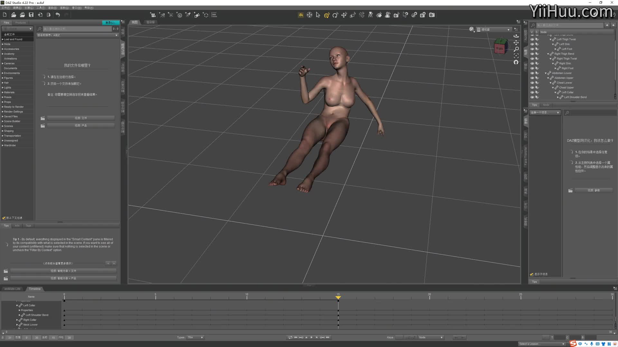Uncheck the context filter checkbox
This screenshot has width=618, height=347.
(x=4, y=218)
